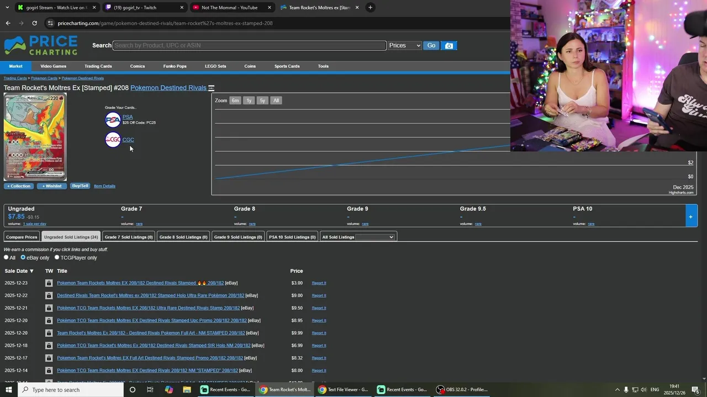707x397 pixels.
Task: Switch to Compare Prices tab
Action: pos(22,237)
